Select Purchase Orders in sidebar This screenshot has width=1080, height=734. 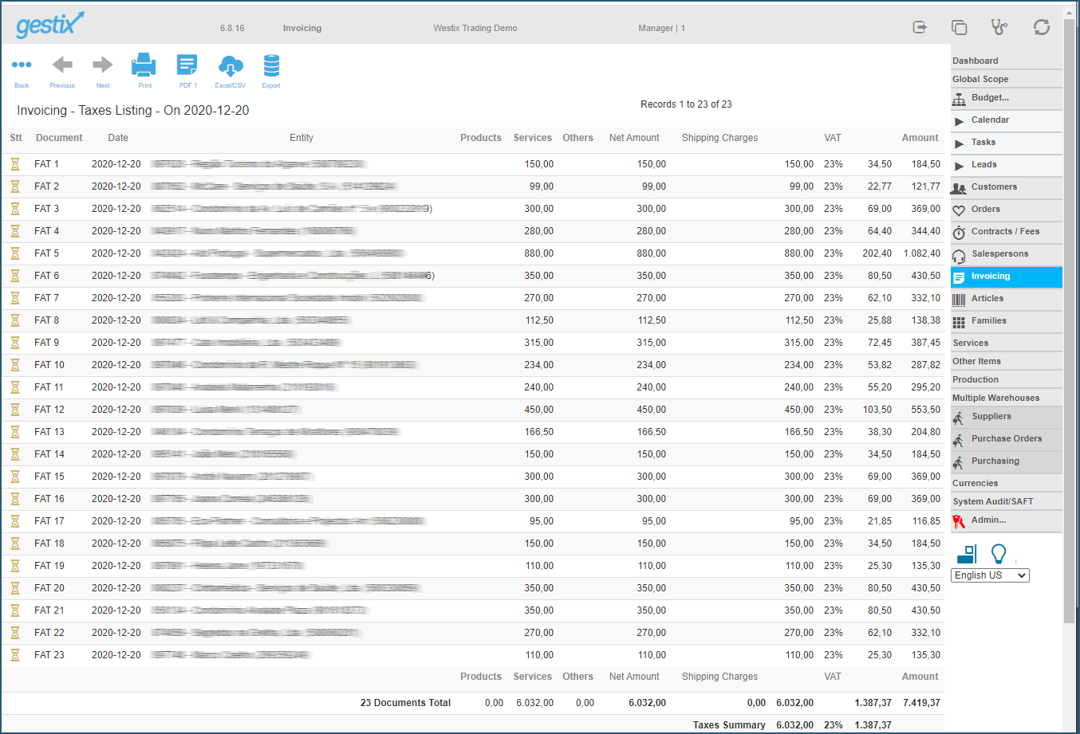coord(1007,439)
